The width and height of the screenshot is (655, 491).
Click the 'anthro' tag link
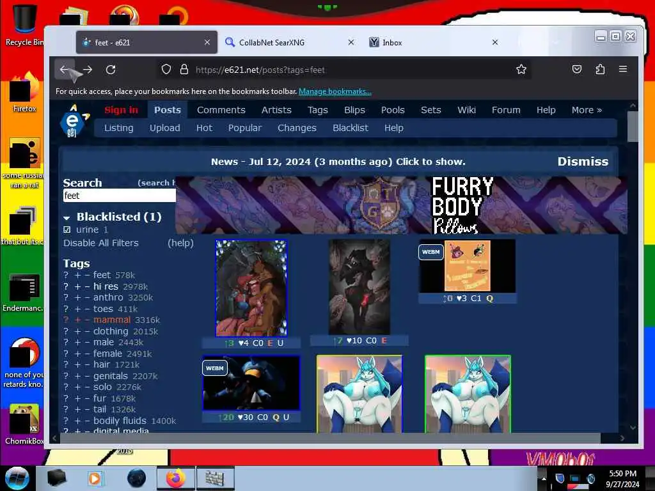click(108, 297)
